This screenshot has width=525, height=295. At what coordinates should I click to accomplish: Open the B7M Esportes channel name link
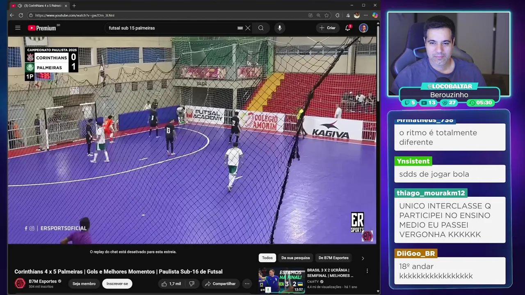point(43,281)
